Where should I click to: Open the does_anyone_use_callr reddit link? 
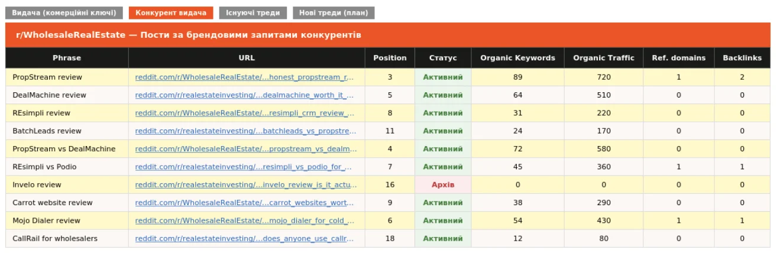click(x=244, y=238)
